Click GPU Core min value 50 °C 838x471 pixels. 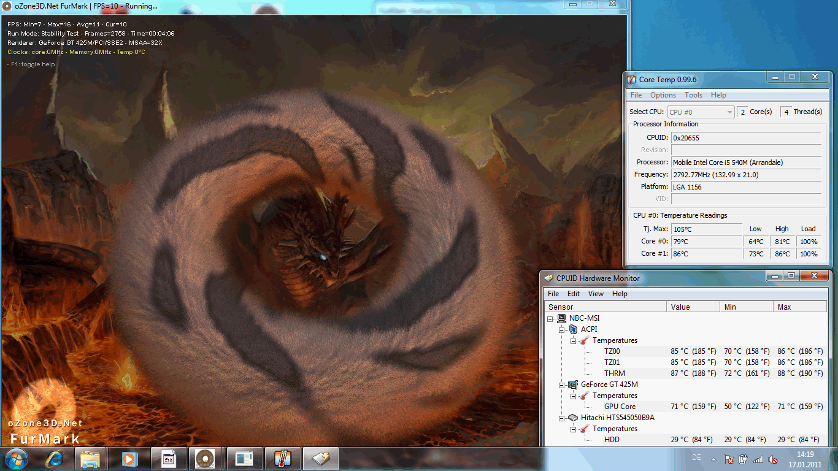[x=747, y=407]
